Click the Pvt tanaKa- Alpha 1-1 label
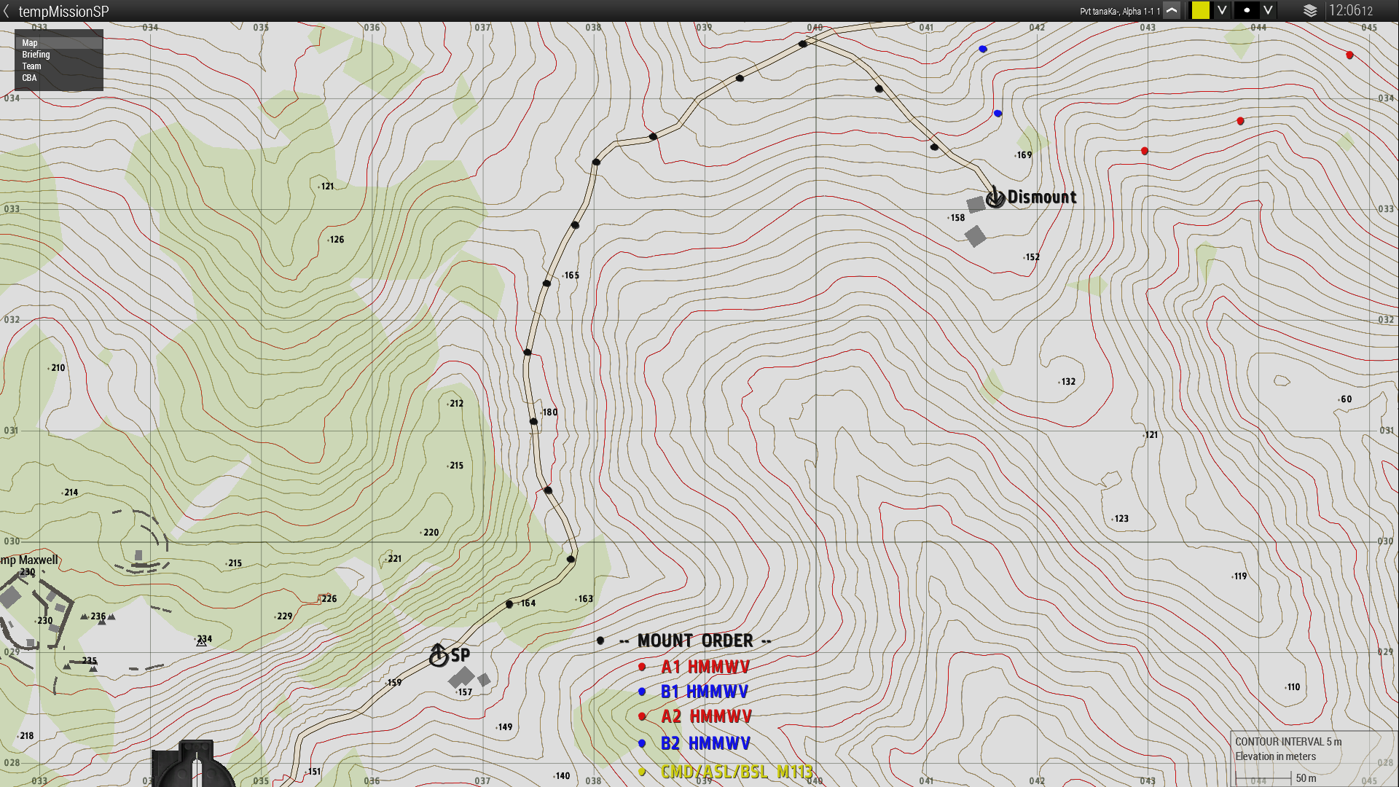The image size is (1399, 787). [1119, 12]
